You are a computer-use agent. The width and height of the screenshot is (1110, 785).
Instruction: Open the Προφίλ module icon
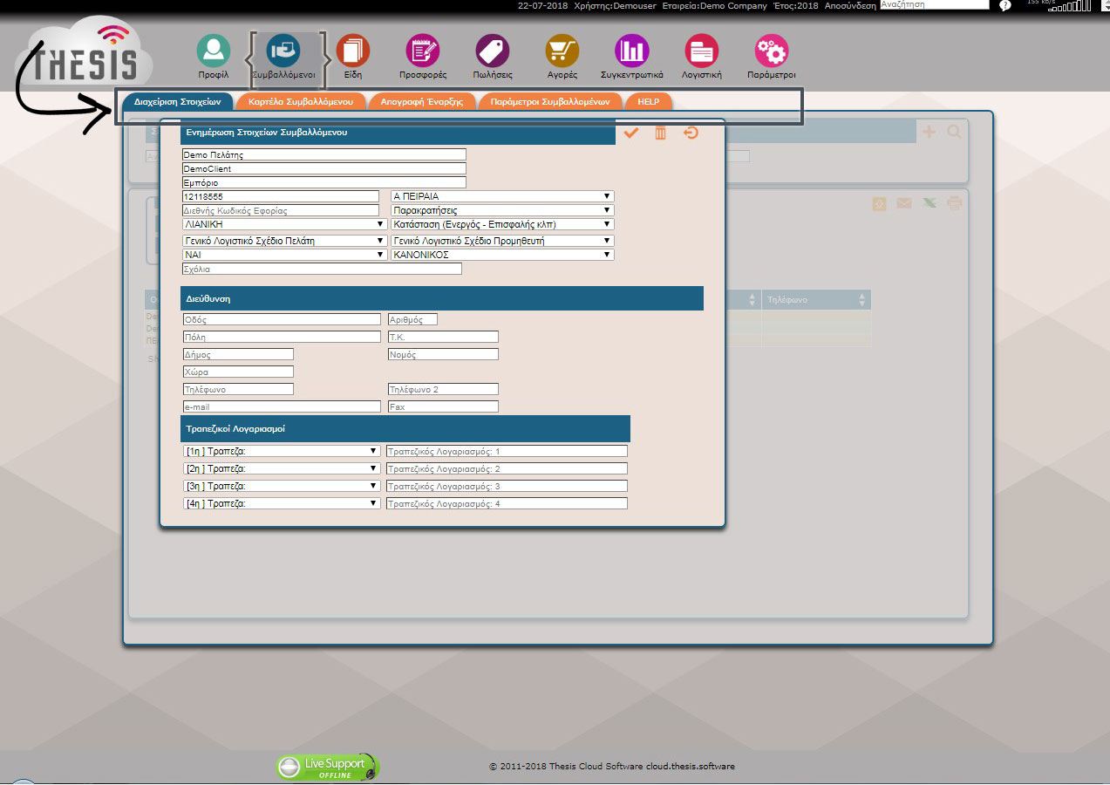pos(213,51)
